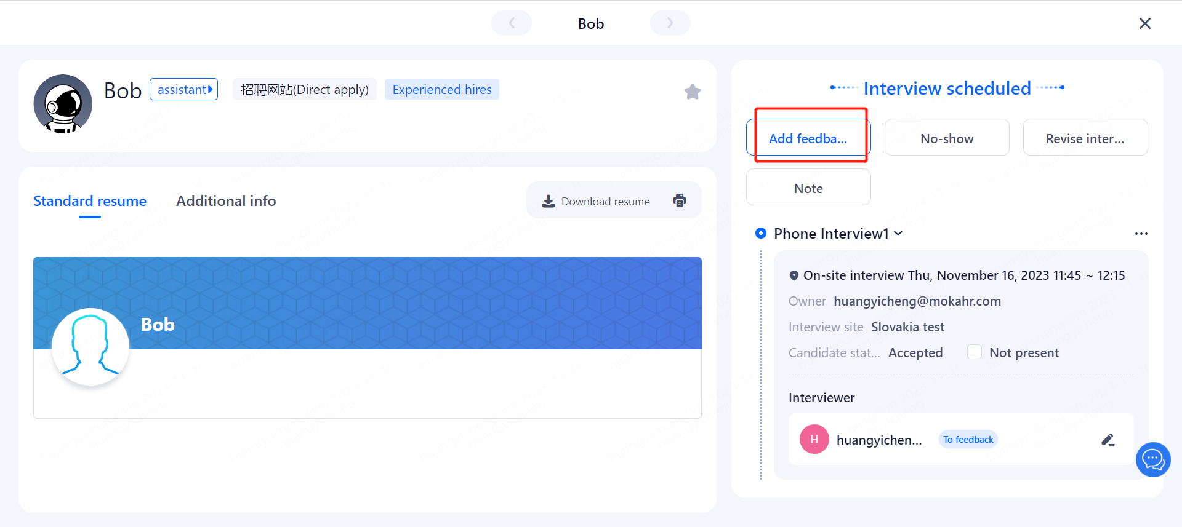Switch to the Standard resume tab
The width and height of the screenshot is (1182, 527).
click(90, 201)
